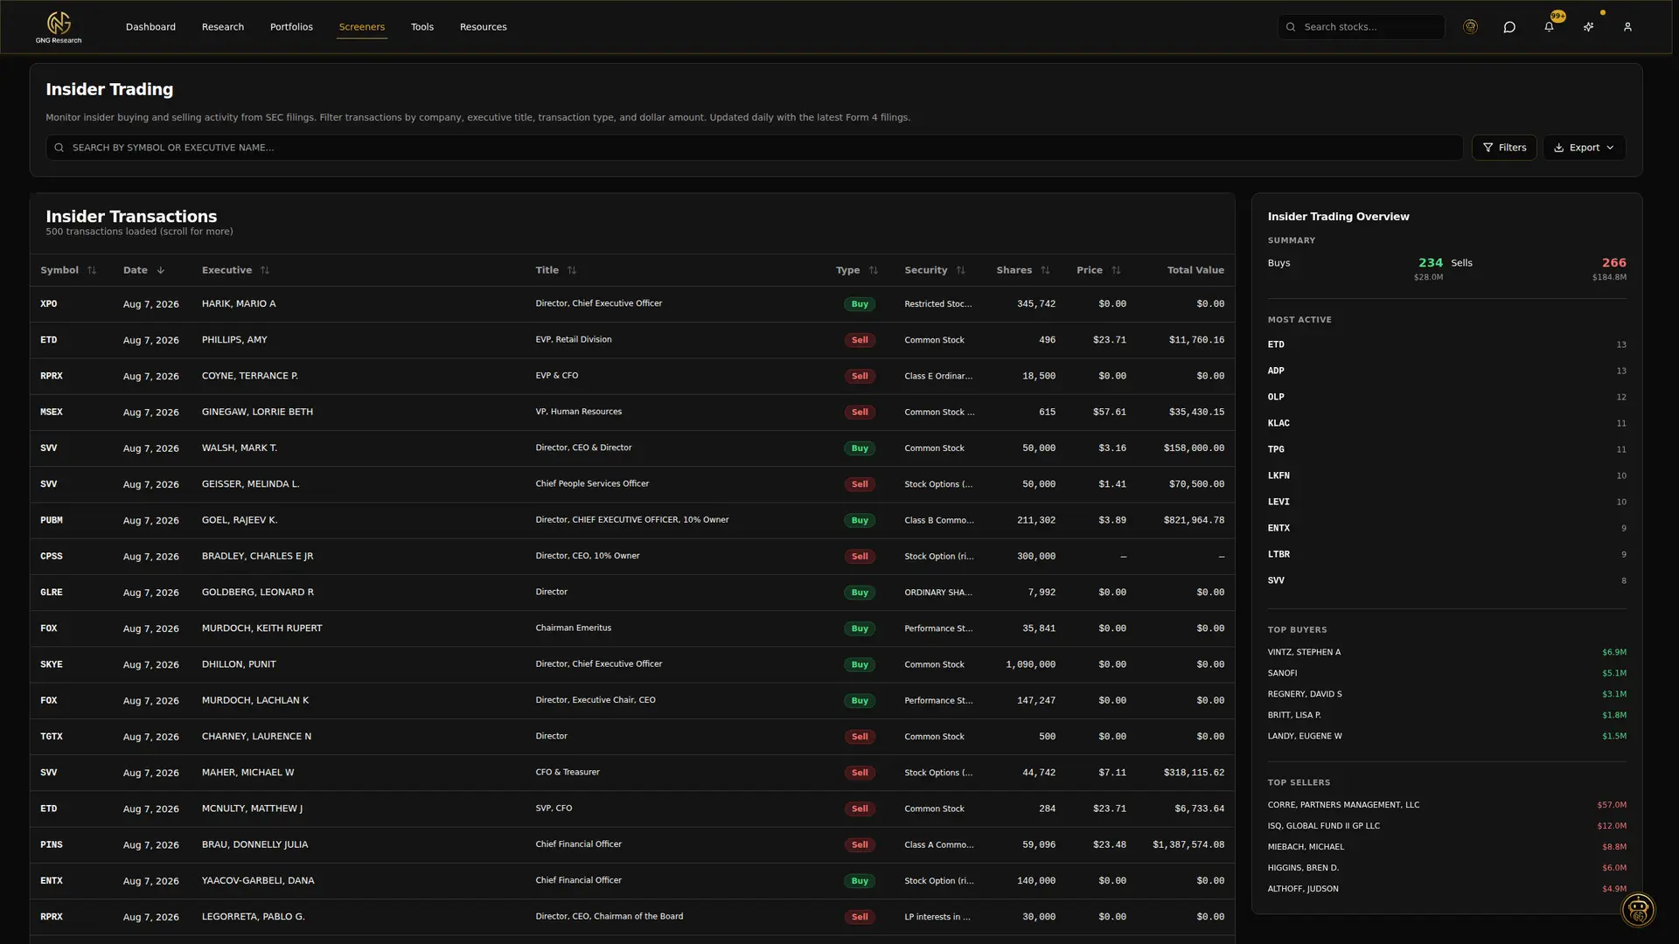Sort table by Shares column arrows

[x=1045, y=271]
